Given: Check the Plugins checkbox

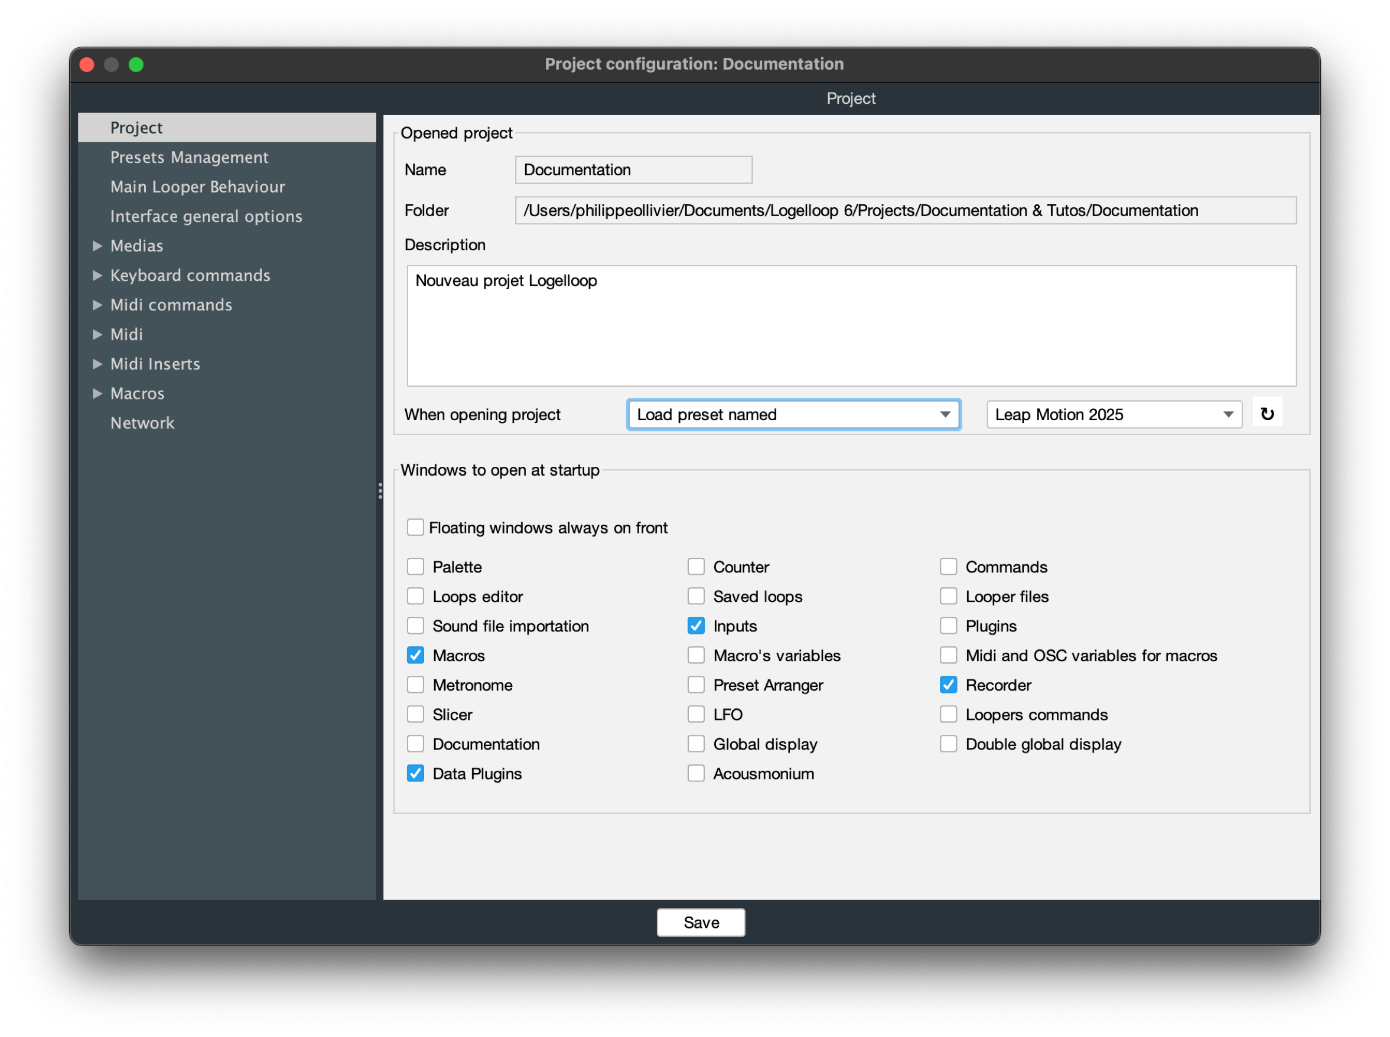Looking at the screenshot, I should click(948, 625).
